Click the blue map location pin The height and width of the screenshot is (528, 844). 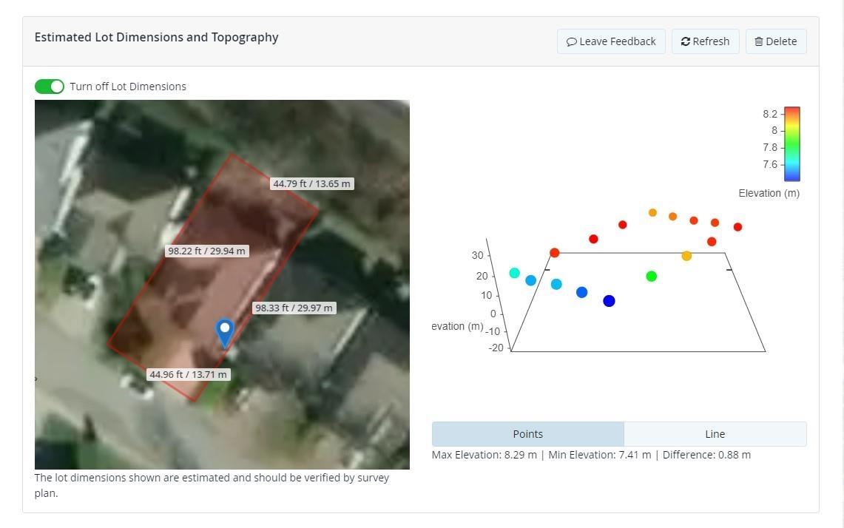(x=225, y=331)
